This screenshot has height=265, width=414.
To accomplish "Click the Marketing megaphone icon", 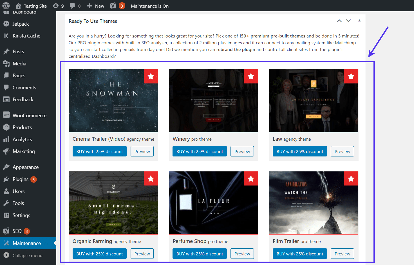I will [6, 151].
